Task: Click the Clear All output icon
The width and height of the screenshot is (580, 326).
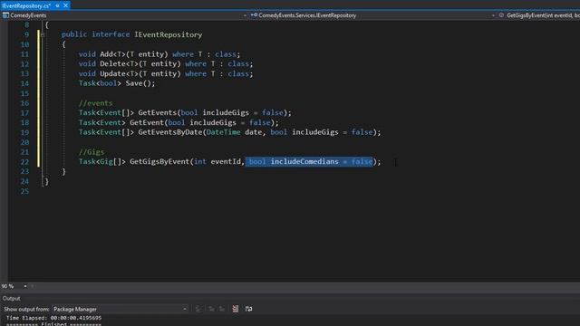Action: 236,309
